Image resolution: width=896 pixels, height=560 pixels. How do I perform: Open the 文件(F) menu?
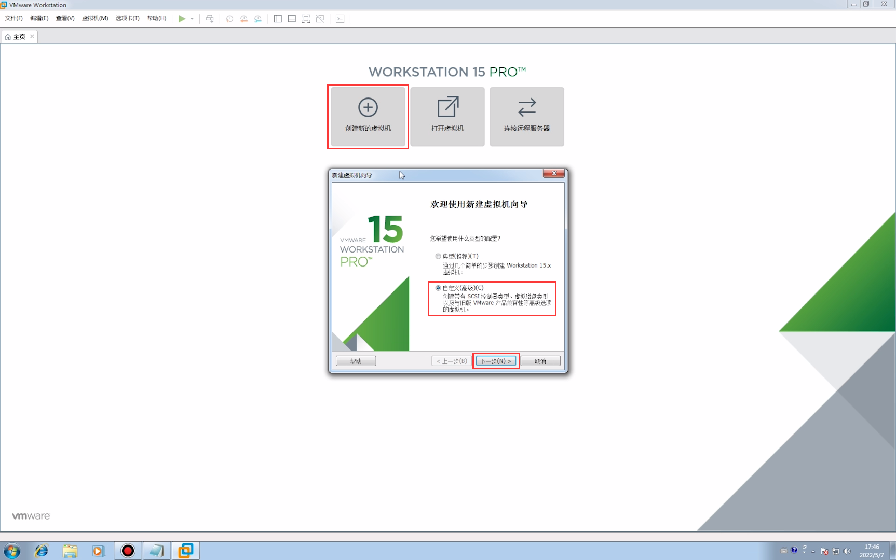pos(14,18)
